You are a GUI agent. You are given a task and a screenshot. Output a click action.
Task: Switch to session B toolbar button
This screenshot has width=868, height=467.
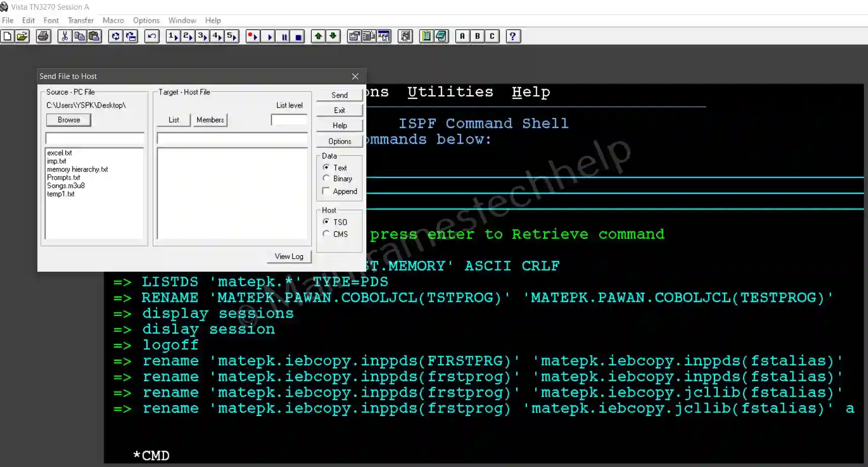[477, 36]
